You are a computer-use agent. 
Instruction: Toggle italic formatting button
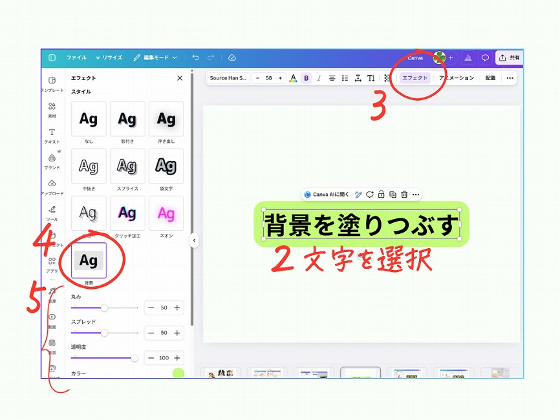(x=319, y=78)
